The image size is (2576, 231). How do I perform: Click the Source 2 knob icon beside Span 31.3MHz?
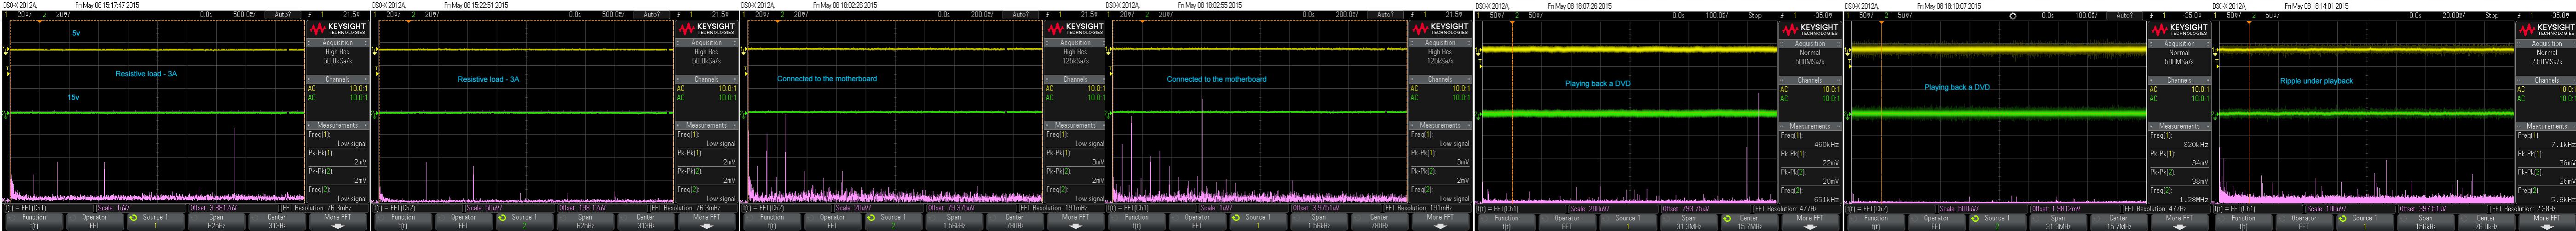[1975, 217]
